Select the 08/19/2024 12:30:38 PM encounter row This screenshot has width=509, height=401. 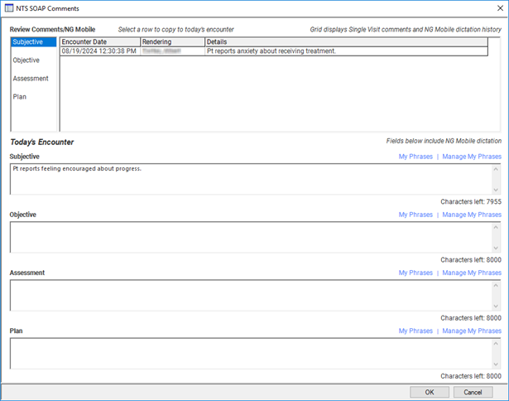point(274,51)
